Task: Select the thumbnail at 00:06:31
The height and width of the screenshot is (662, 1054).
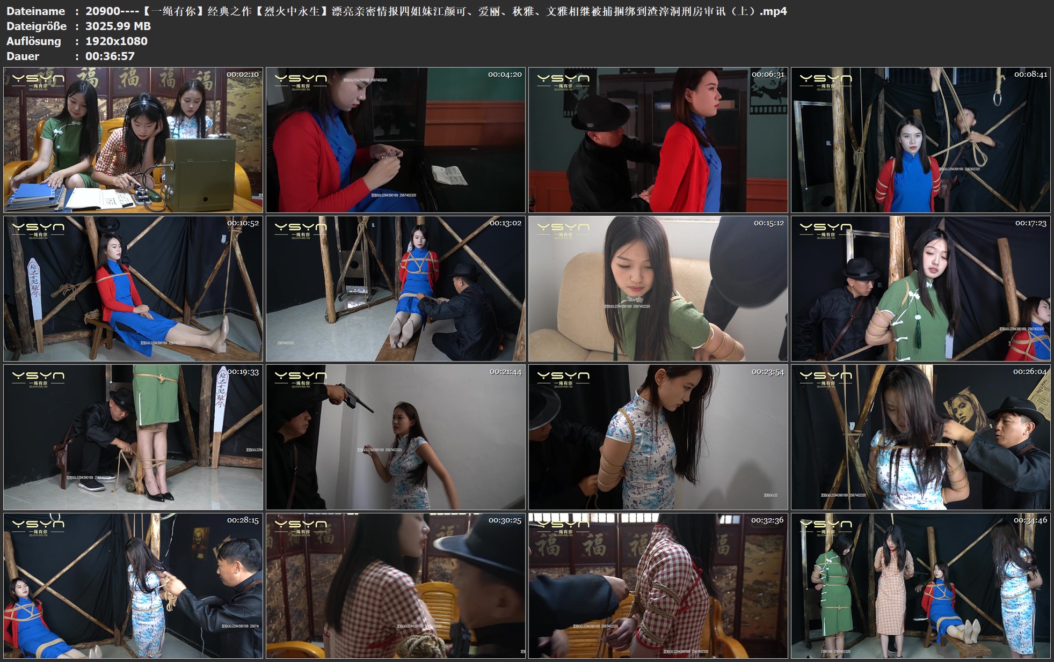Action: (658, 140)
